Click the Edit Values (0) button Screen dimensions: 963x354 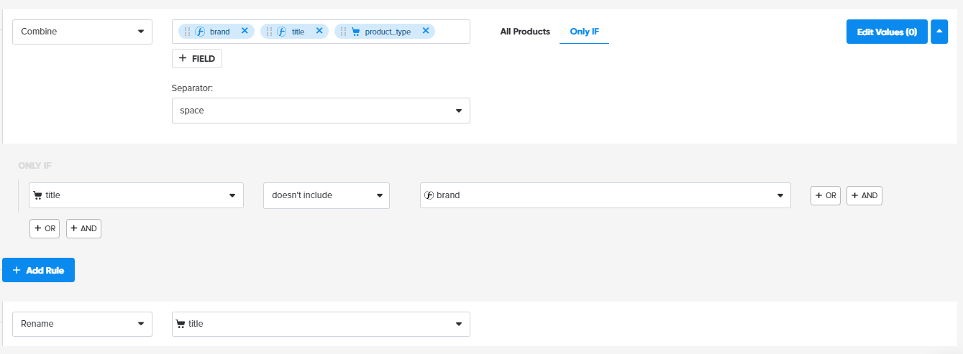pyautogui.click(x=887, y=32)
